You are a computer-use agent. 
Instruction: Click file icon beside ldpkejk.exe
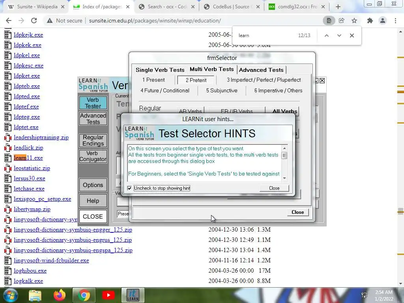click(x=8, y=35)
